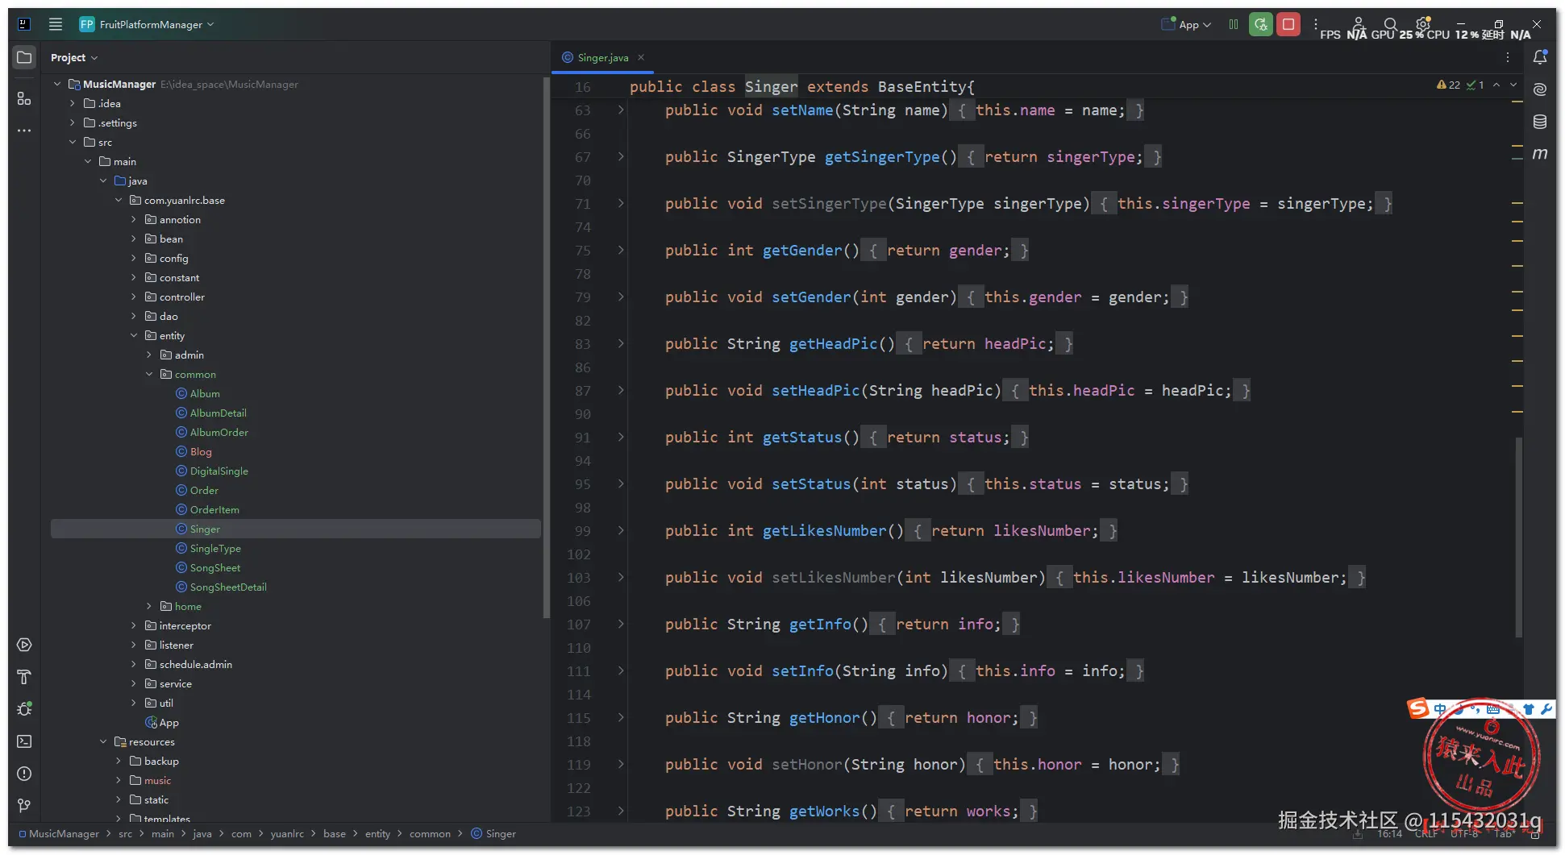Open the Project view selector dropdown
This screenshot has height=855, width=1565.
(74, 57)
